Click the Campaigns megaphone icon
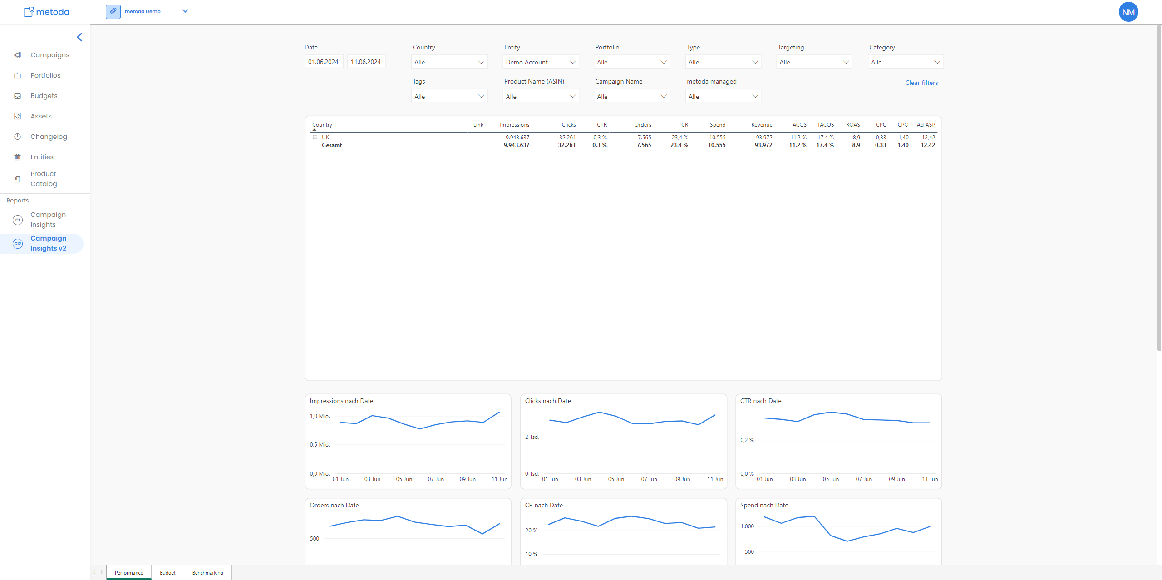 point(18,55)
